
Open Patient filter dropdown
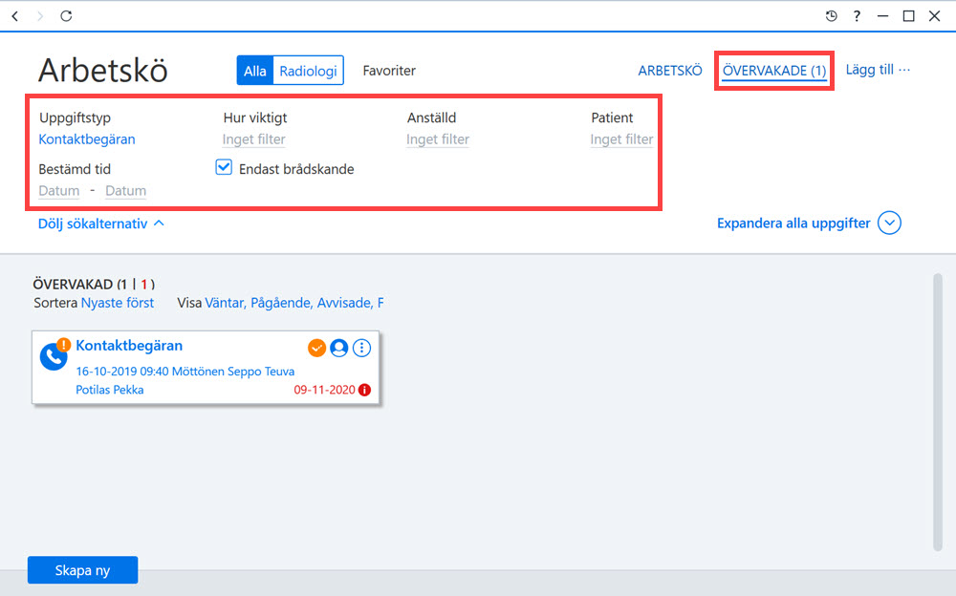pos(621,139)
